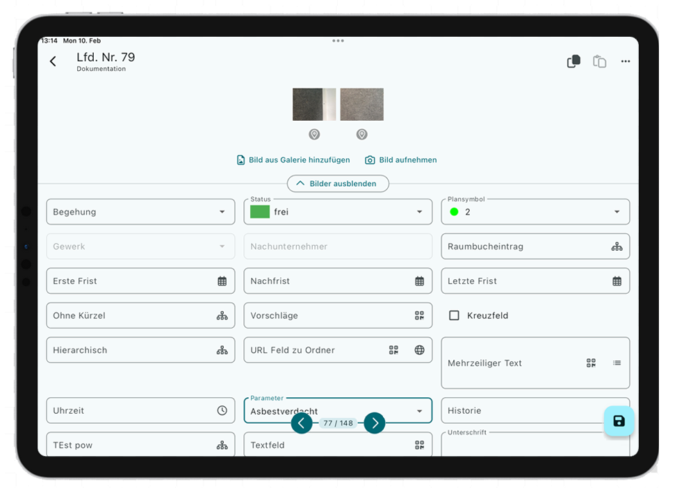Screen dimensions: 677x500
Task: Click the floating save disk button
Action: (619, 421)
